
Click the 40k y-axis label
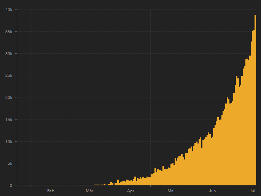[9, 10]
